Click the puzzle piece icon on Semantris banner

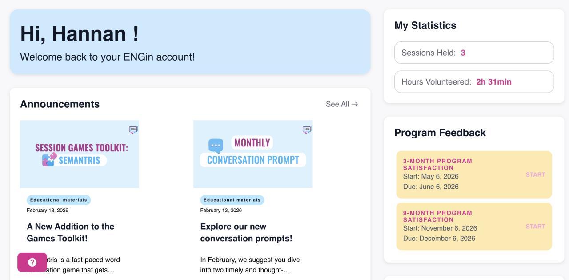click(49, 160)
